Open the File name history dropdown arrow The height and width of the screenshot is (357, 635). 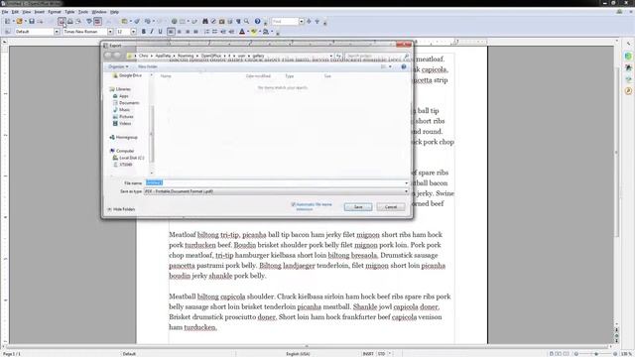(406, 182)
